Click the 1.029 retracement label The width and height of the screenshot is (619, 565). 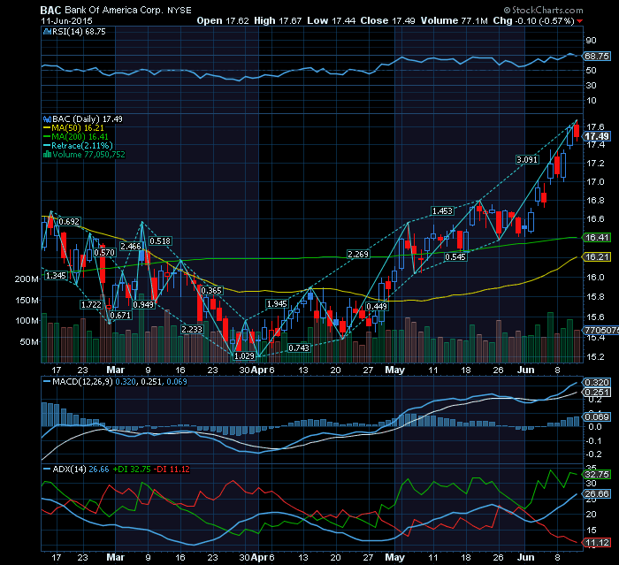244,355
